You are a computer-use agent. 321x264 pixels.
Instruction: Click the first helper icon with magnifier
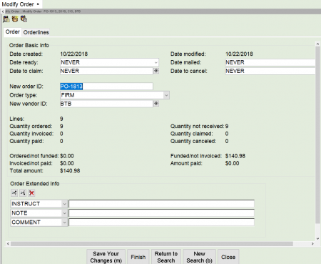[6, 19]
